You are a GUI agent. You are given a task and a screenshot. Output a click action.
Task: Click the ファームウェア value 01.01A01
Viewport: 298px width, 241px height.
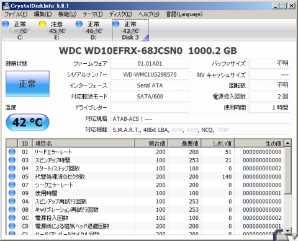[x=150, y=64]
